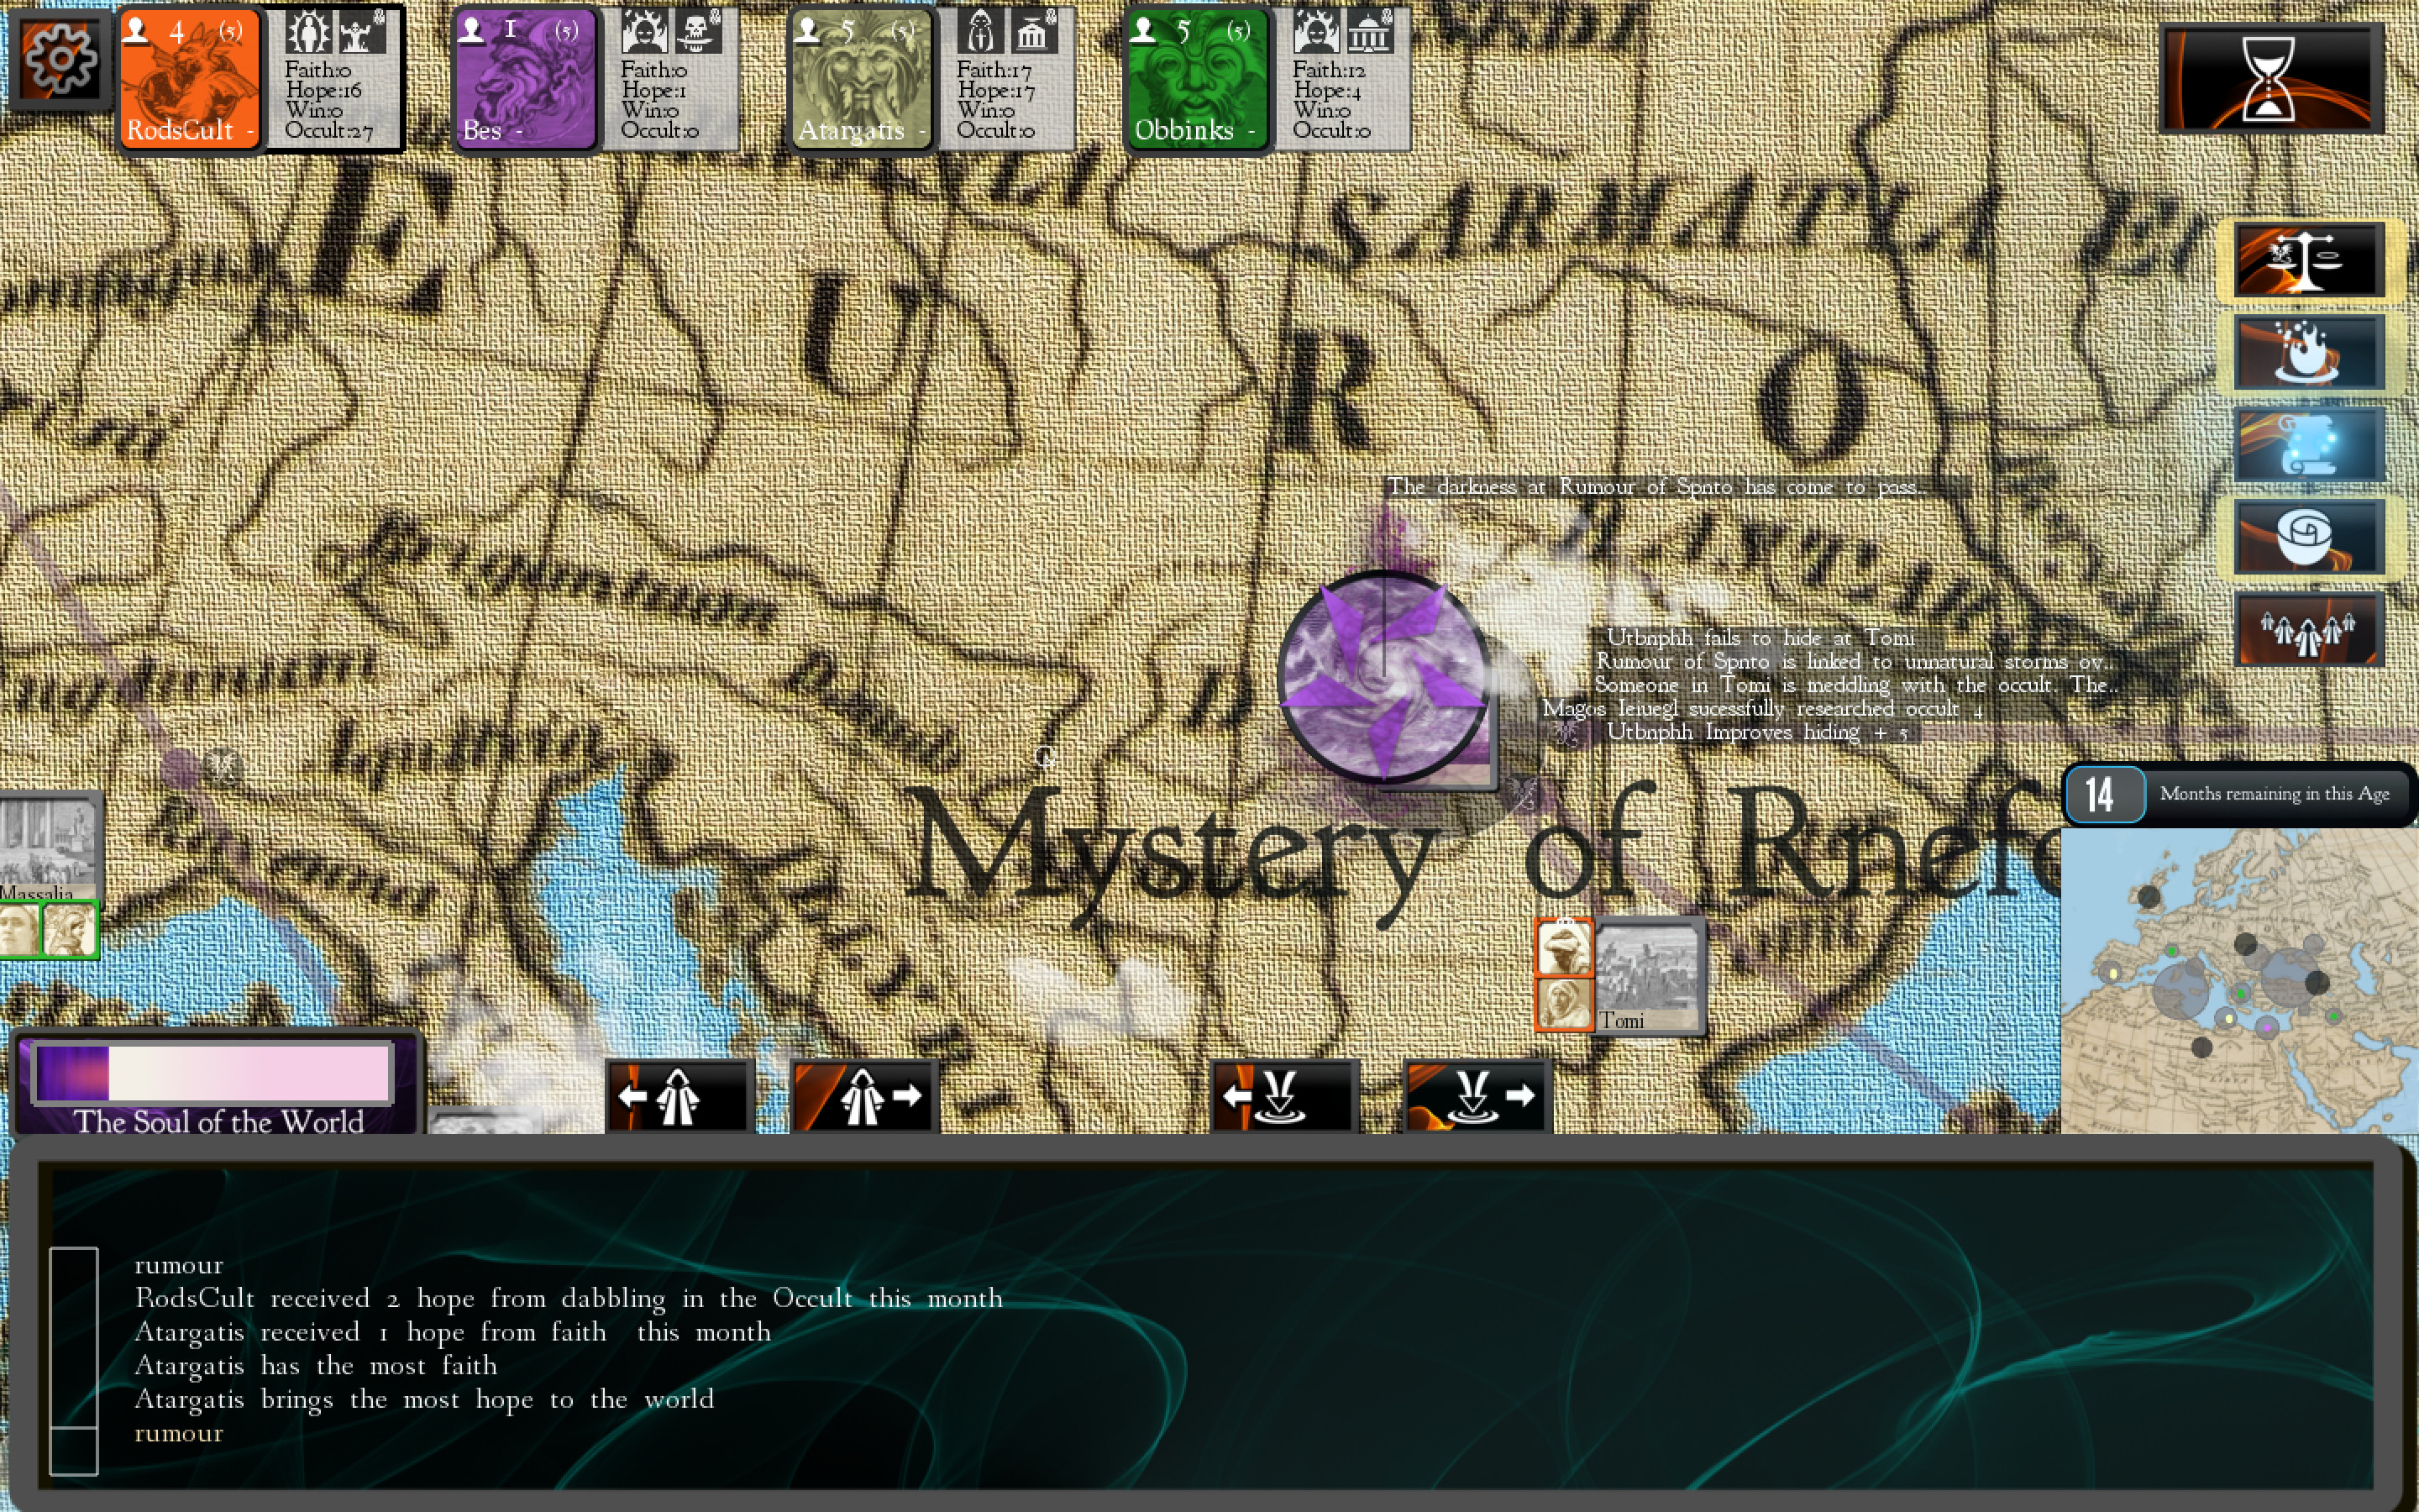Select the Bes cult tab
2419x1512 pixels.
tap(527, 80)
